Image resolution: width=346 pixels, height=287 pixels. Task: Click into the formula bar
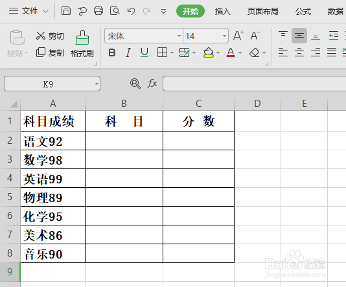tap(254, 84)
